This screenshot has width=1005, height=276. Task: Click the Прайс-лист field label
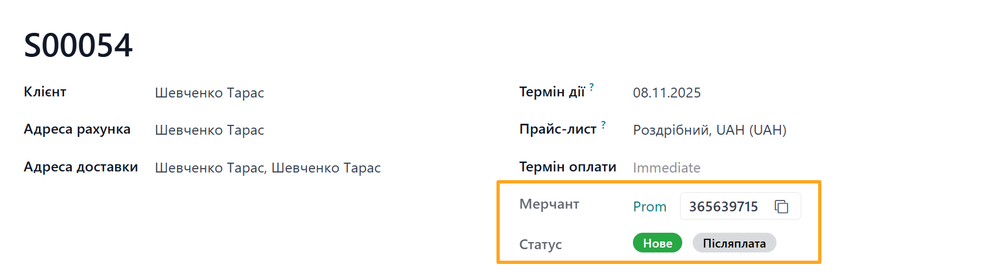558,129
